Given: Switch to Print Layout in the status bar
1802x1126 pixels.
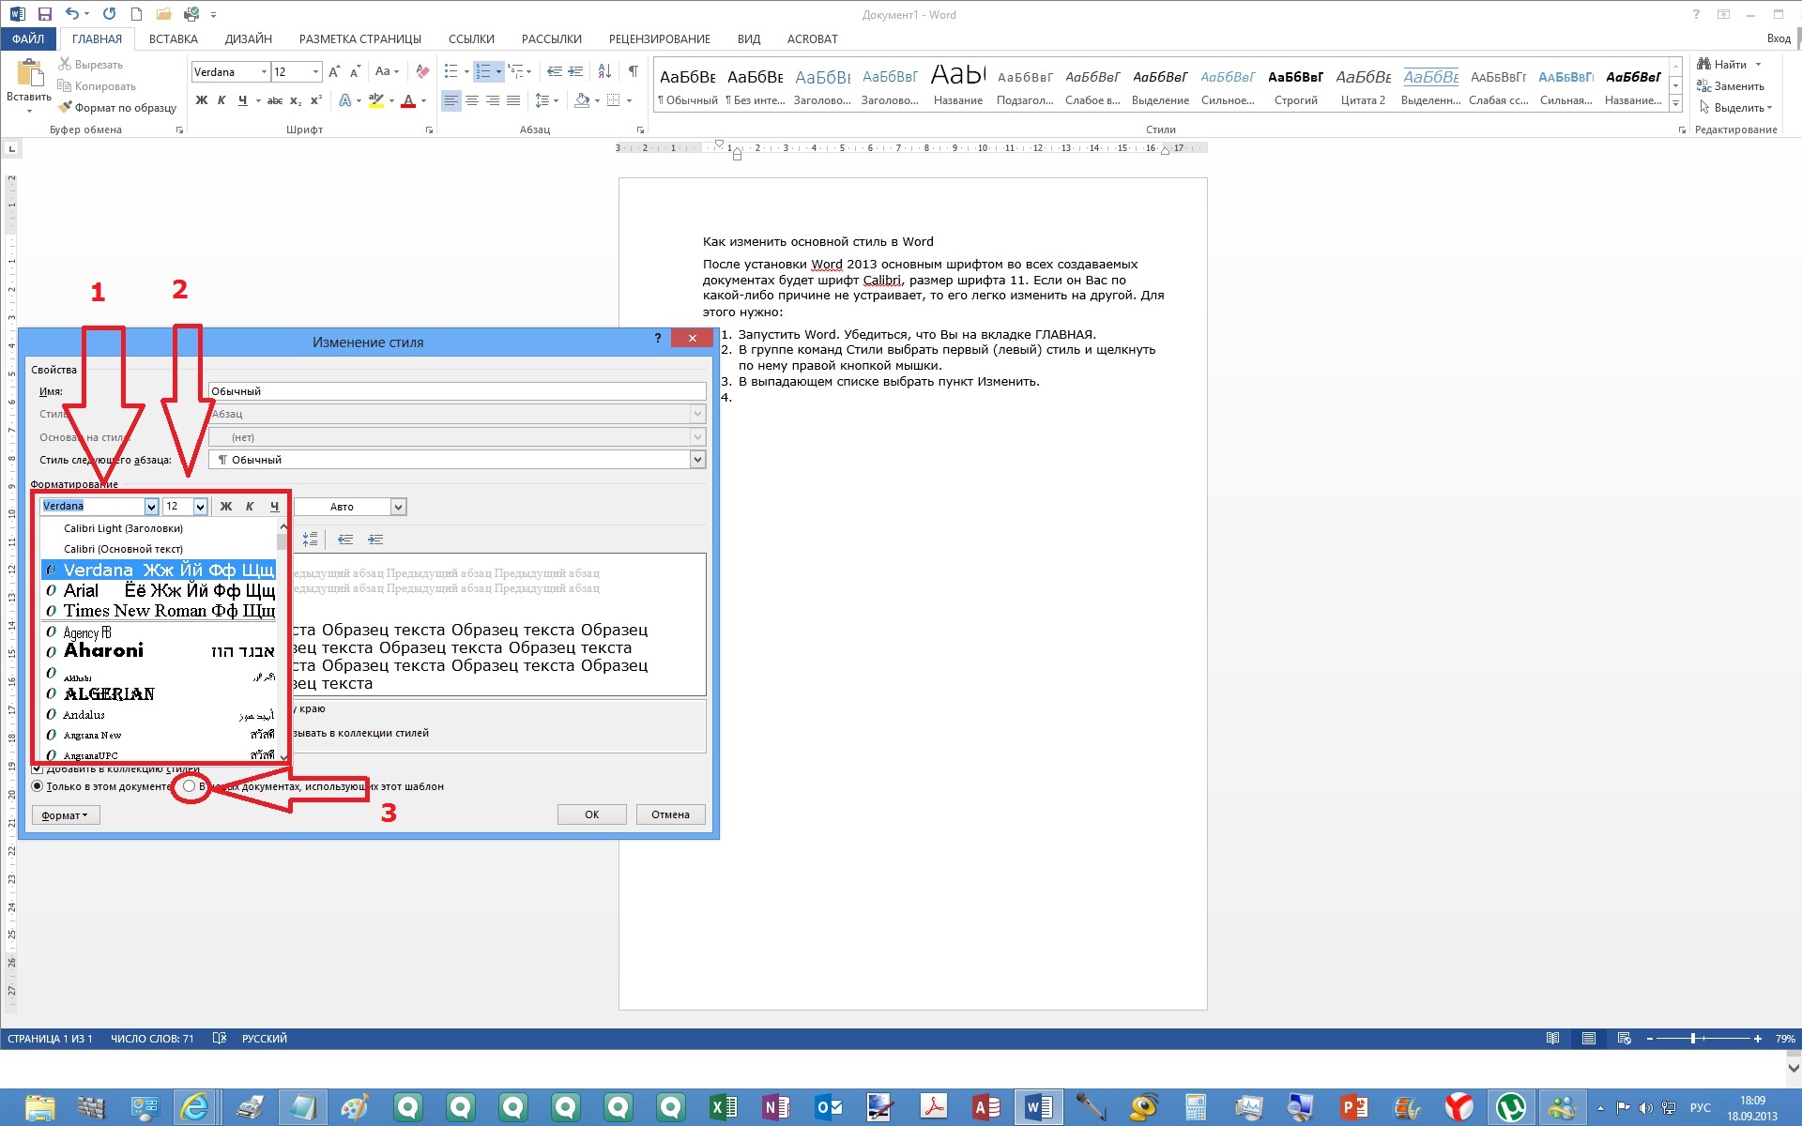Looking at the screenshot, I should pyautogui.click(x=1589, y=1039).
